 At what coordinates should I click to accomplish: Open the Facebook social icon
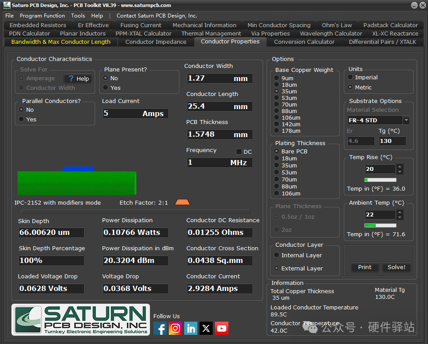tap(160, 328)
